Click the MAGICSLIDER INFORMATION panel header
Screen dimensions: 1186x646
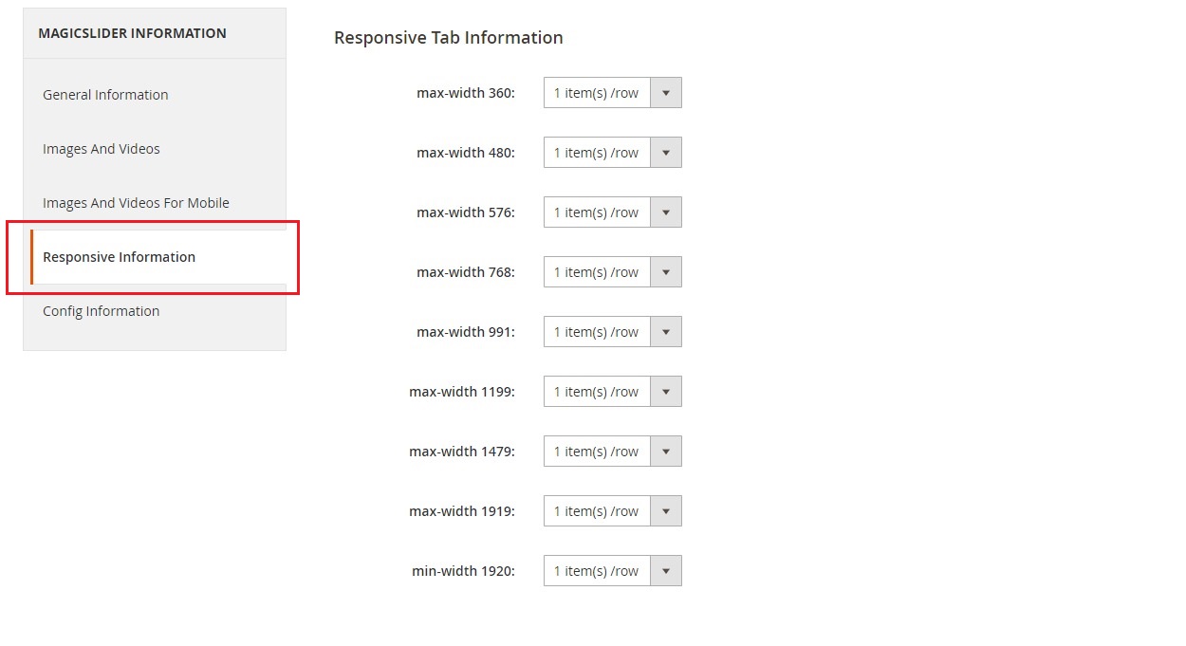click(x=132, y=33)
